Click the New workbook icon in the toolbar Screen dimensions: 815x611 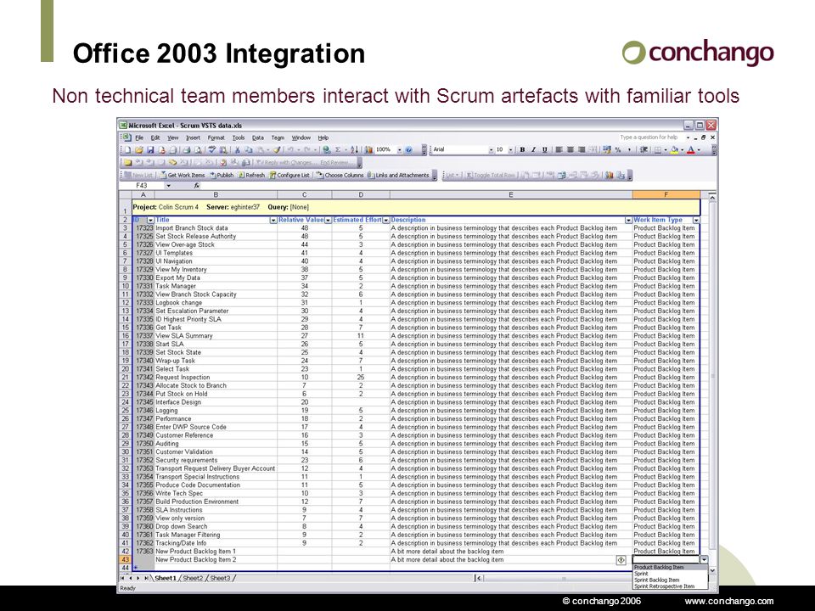pyautogui.click(x=127, y=149)
